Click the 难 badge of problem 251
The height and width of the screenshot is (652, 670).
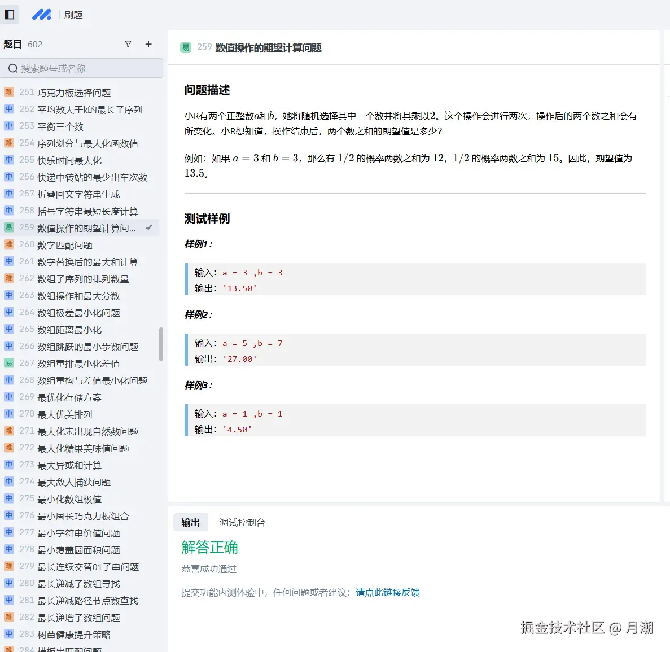pos(9,92)
